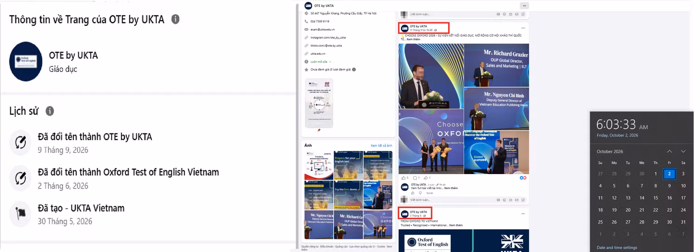Open the featured Oxford Test flyer image under contact info
Screen dimensions: 700x252
click(x=319, y=103)
